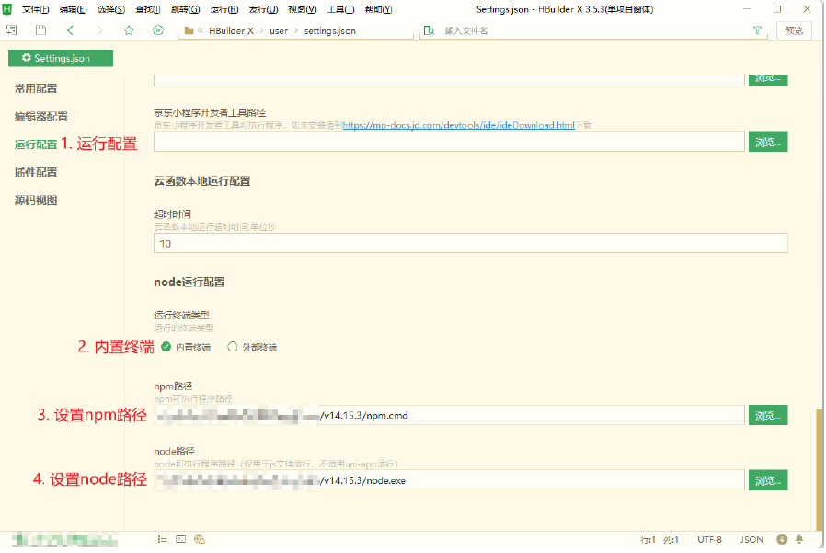Click the 预览 preview button
This screenshot has width=826, height=553.
(x=794, y=30)
